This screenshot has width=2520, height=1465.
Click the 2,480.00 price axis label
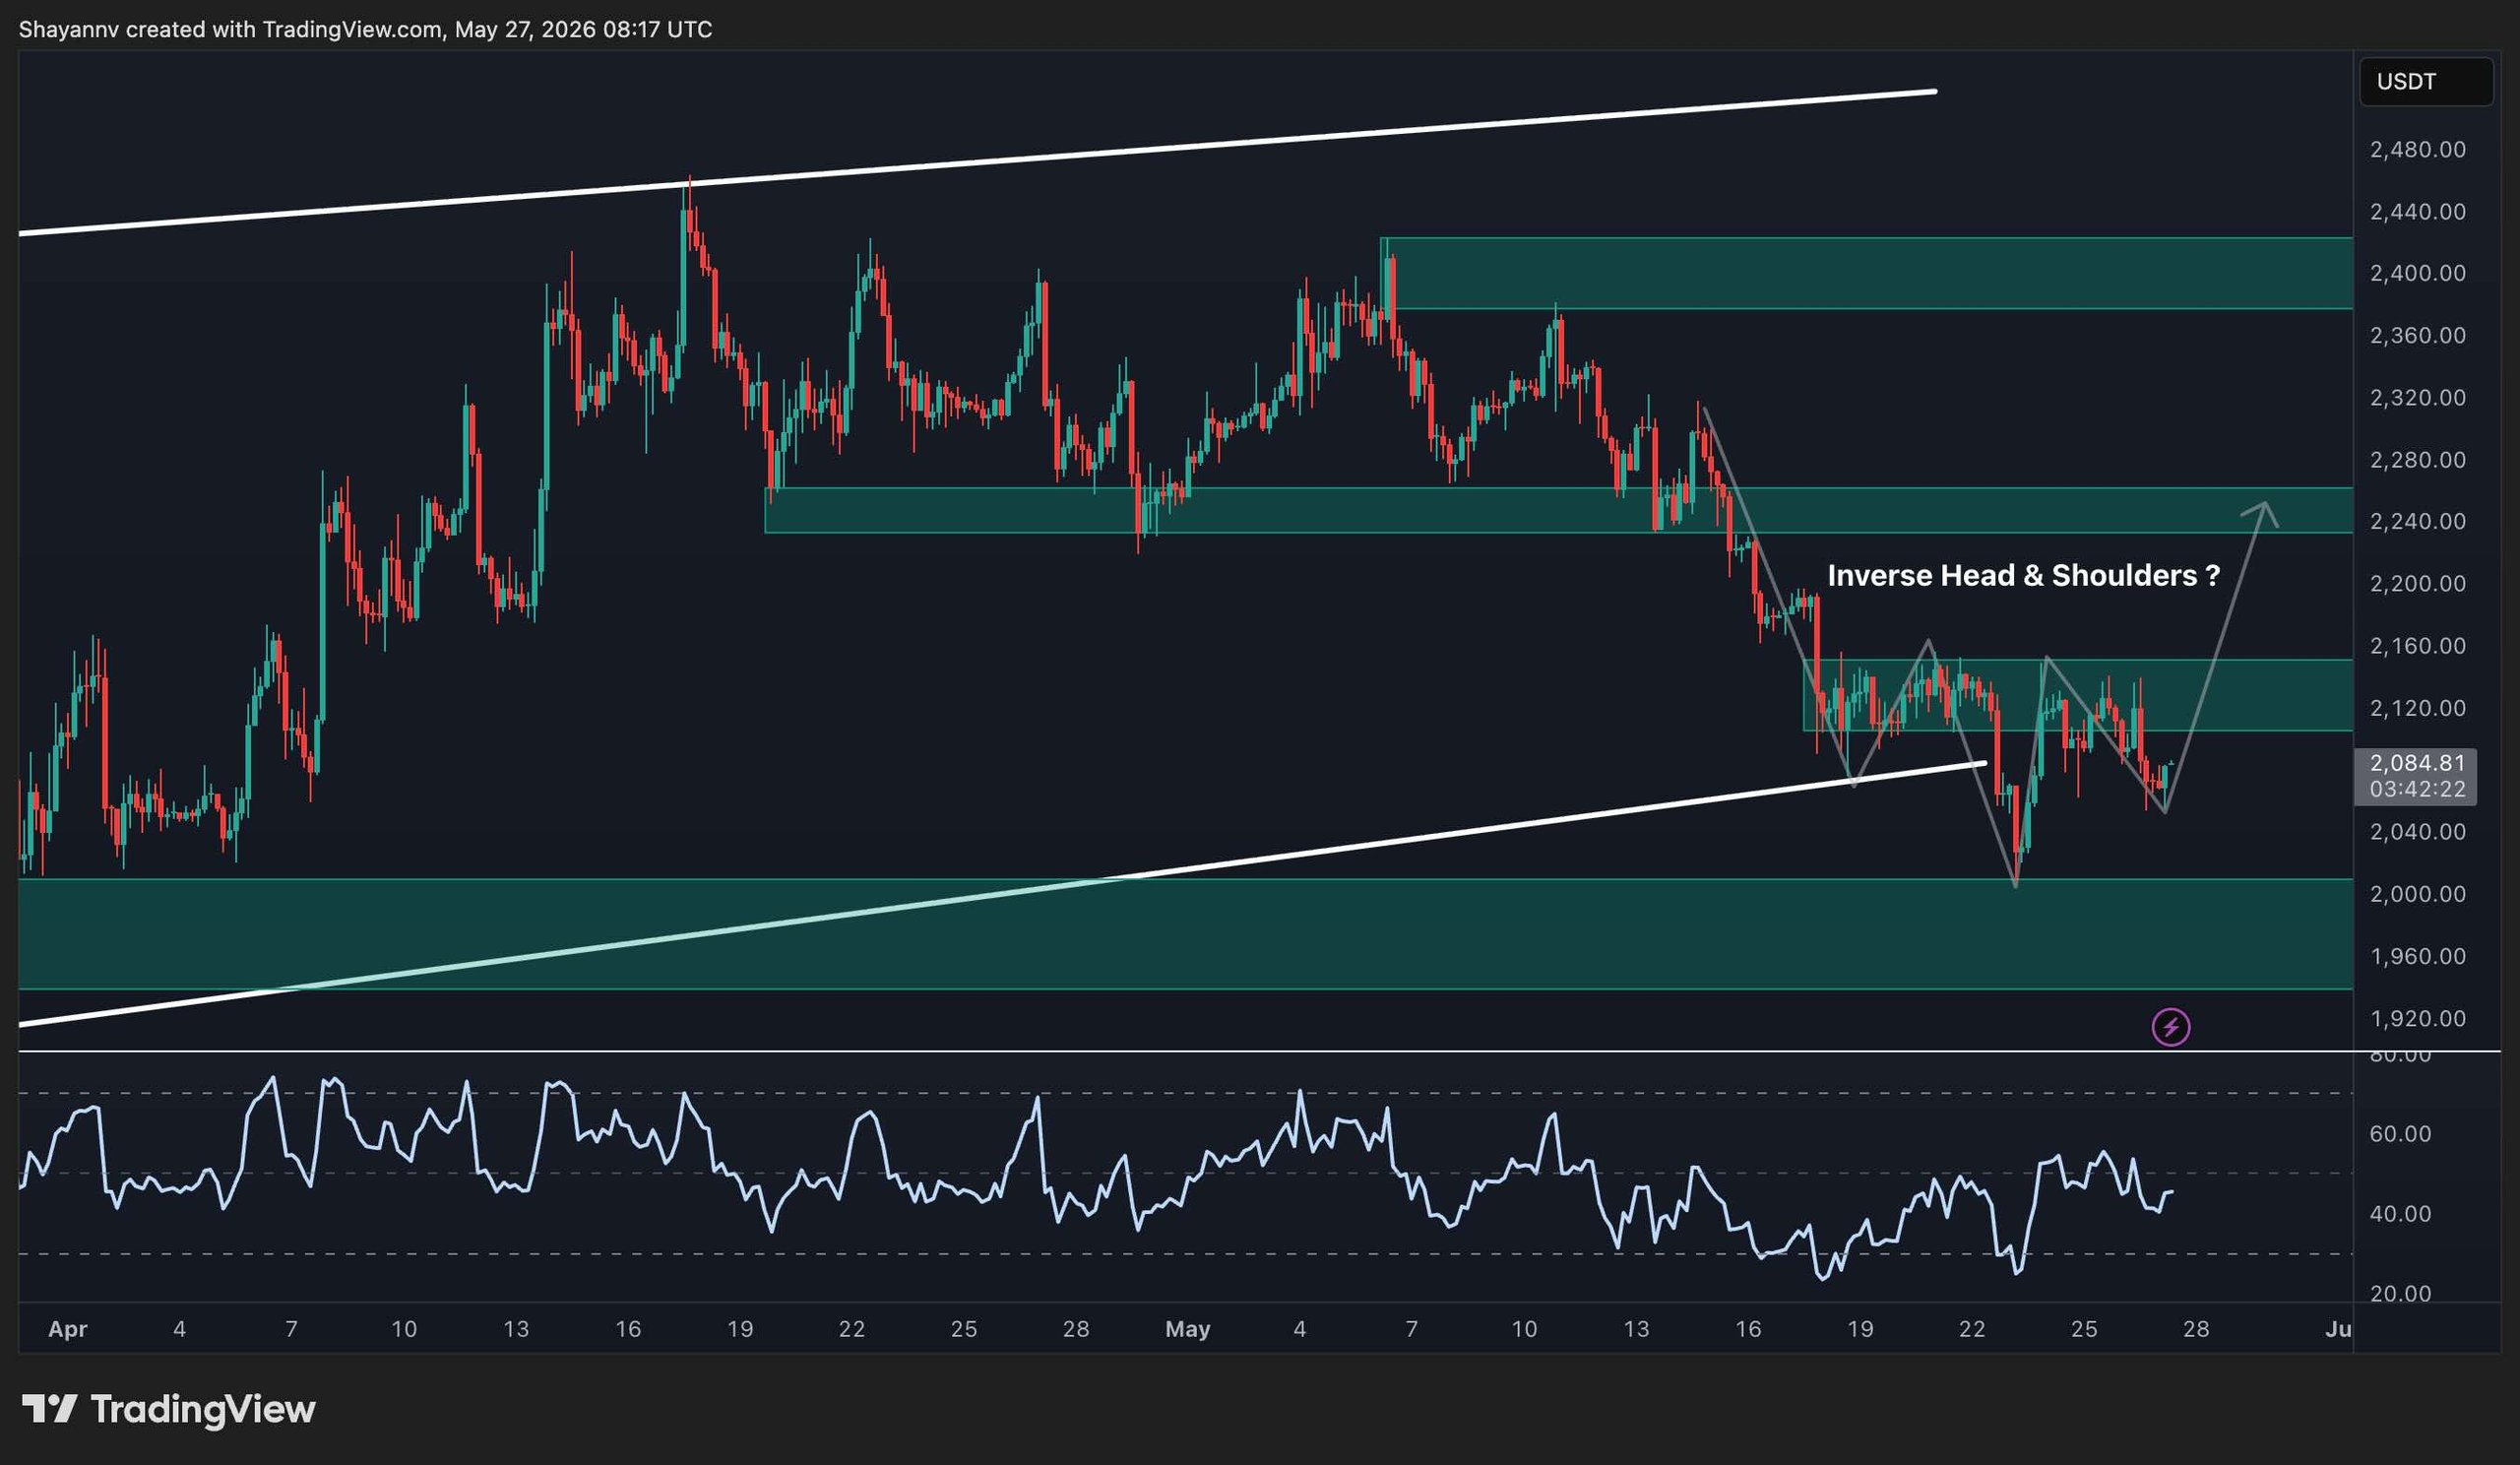point(2418,150)
